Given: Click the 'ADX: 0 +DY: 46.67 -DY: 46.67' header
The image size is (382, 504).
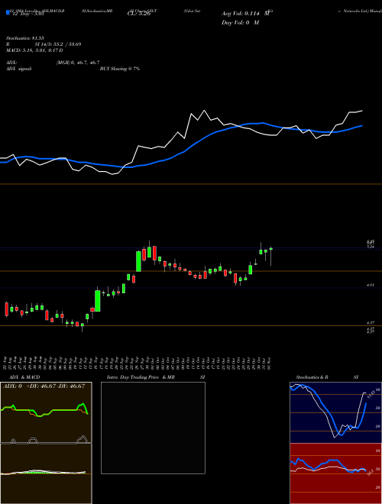Looking at the screenshot, I should click(x=44, y=386).
